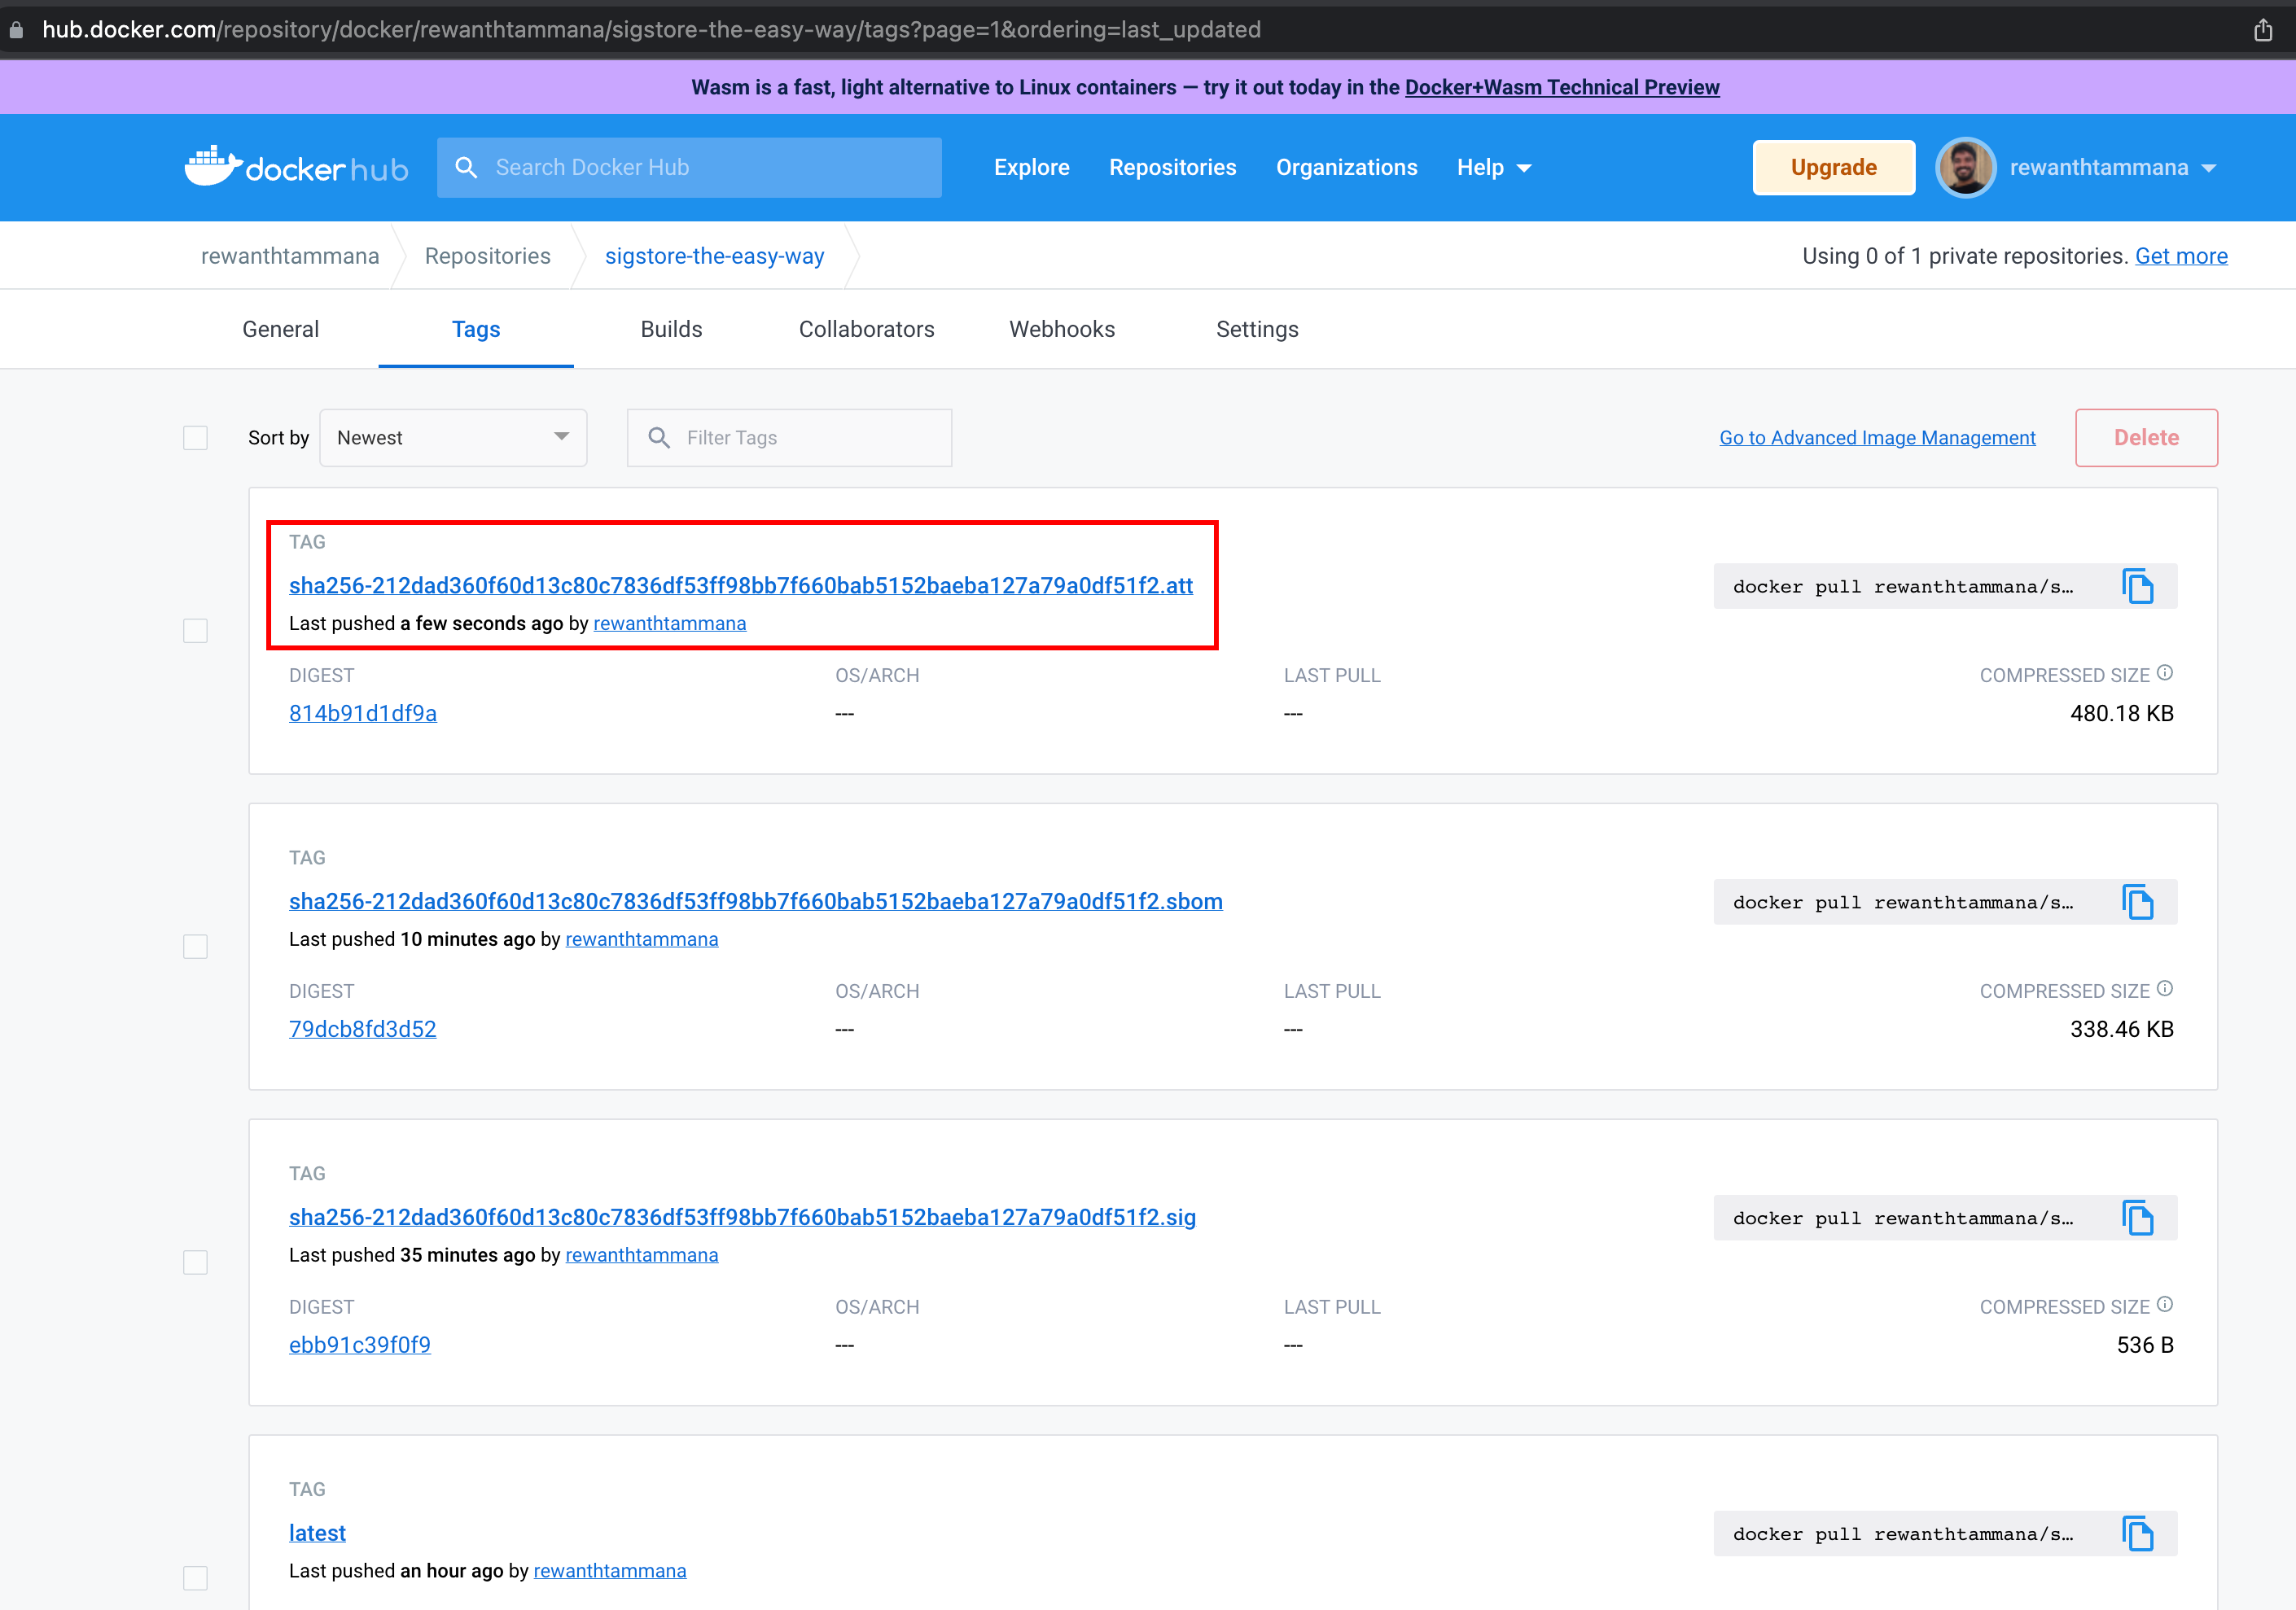This screenshot has height=1610, width=2296.
Task: Expand the Help menu
Action: coord(1494,168)
